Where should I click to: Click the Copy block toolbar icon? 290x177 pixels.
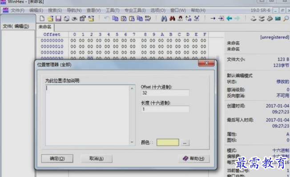tap(115, 18)
